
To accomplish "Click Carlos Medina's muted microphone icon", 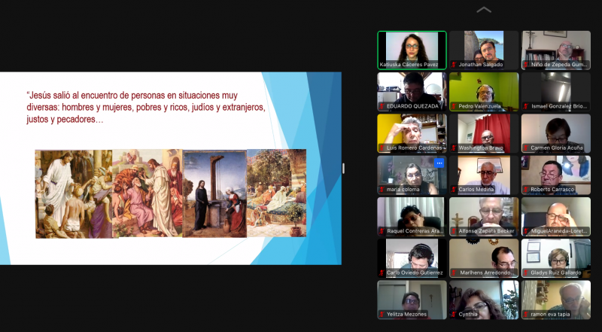I will coord(454,190).
